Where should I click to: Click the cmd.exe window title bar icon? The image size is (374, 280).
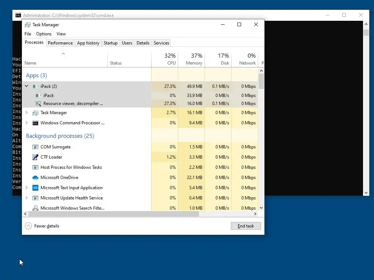click(18, 15)
